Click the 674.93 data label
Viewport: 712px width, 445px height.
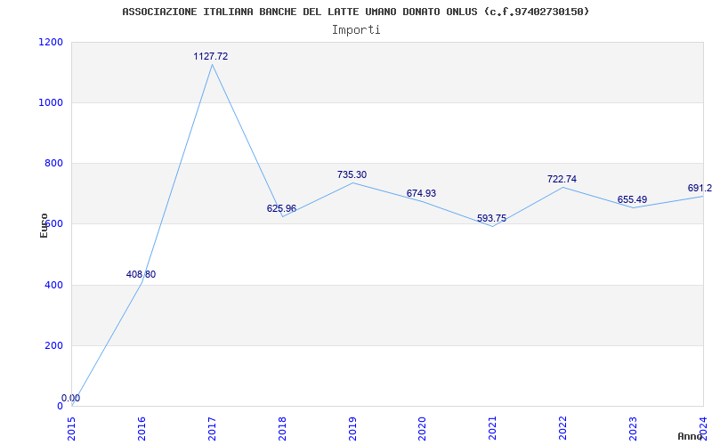pyautogui.click(x=421, y=193)
